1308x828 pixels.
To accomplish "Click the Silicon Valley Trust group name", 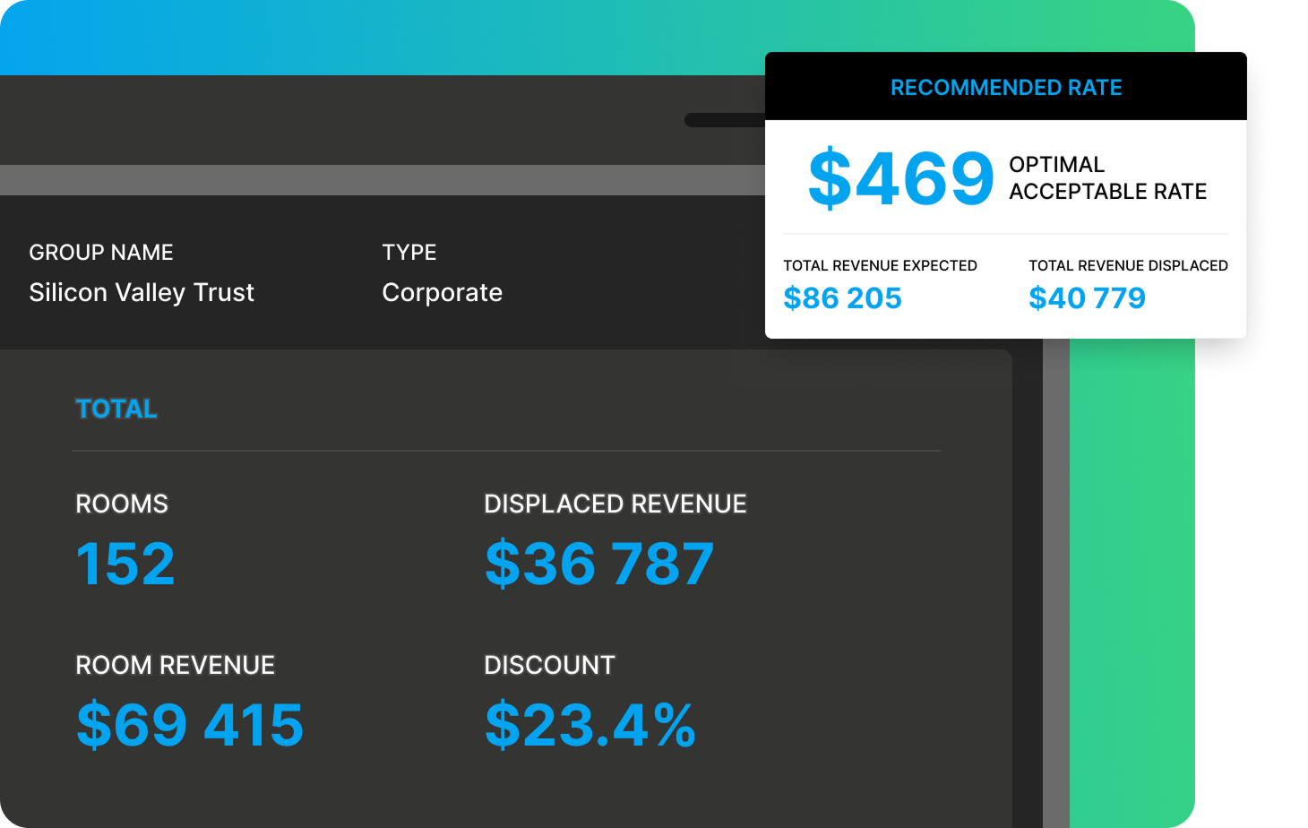I will pyautogui.click(x=142, y=293).
